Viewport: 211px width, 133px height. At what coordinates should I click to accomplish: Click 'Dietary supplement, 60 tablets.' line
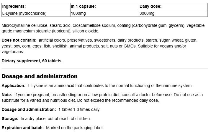click(32, 61)
